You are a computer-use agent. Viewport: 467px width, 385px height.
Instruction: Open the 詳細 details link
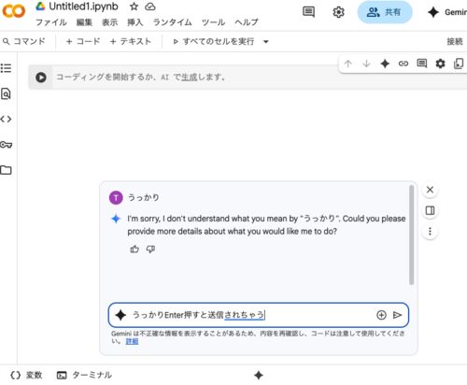[x=132, y=341]
